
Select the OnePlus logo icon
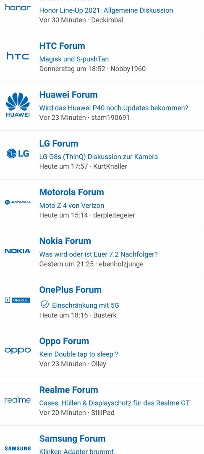click(18, 300)
